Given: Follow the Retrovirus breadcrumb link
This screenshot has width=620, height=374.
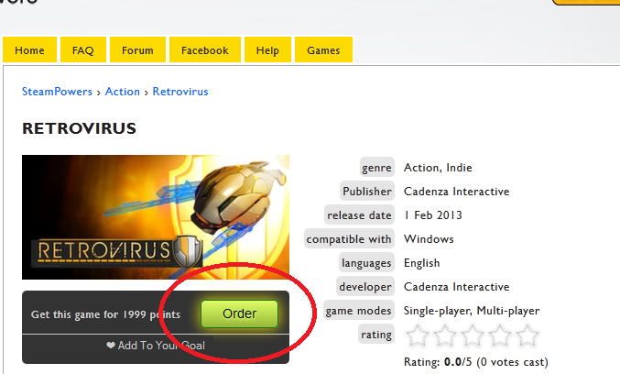Looking at the screenshot, I should (x=180, y=92).
